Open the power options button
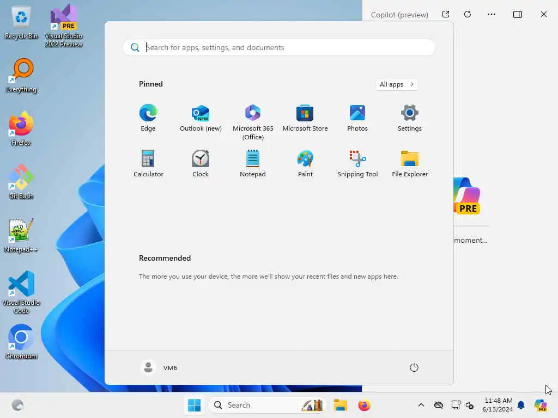 (414, 367)
